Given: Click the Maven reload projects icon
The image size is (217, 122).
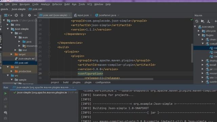Looking at the screenshot, I should tap(197, 21).
